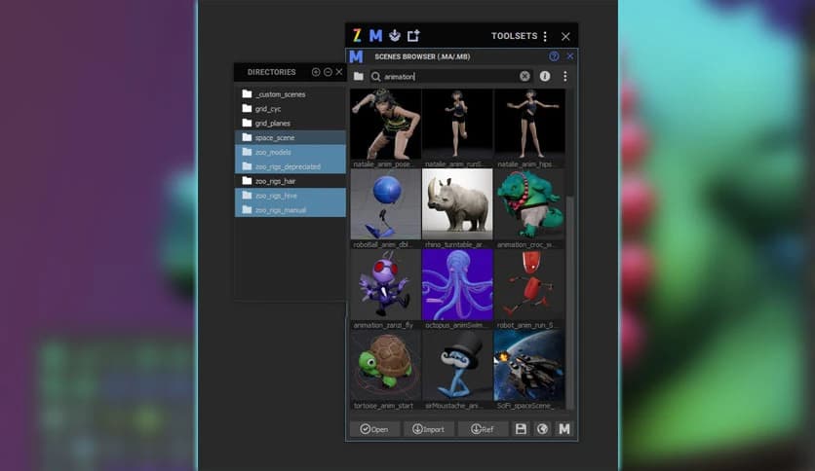Select the natalie_anim_pose thumbnail

coord(386,124)
